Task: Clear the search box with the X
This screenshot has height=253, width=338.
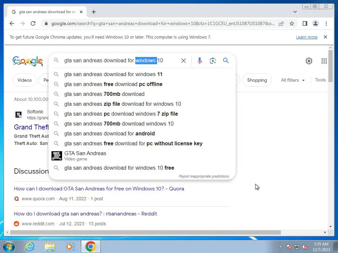Action: click(x=184, y=61)
